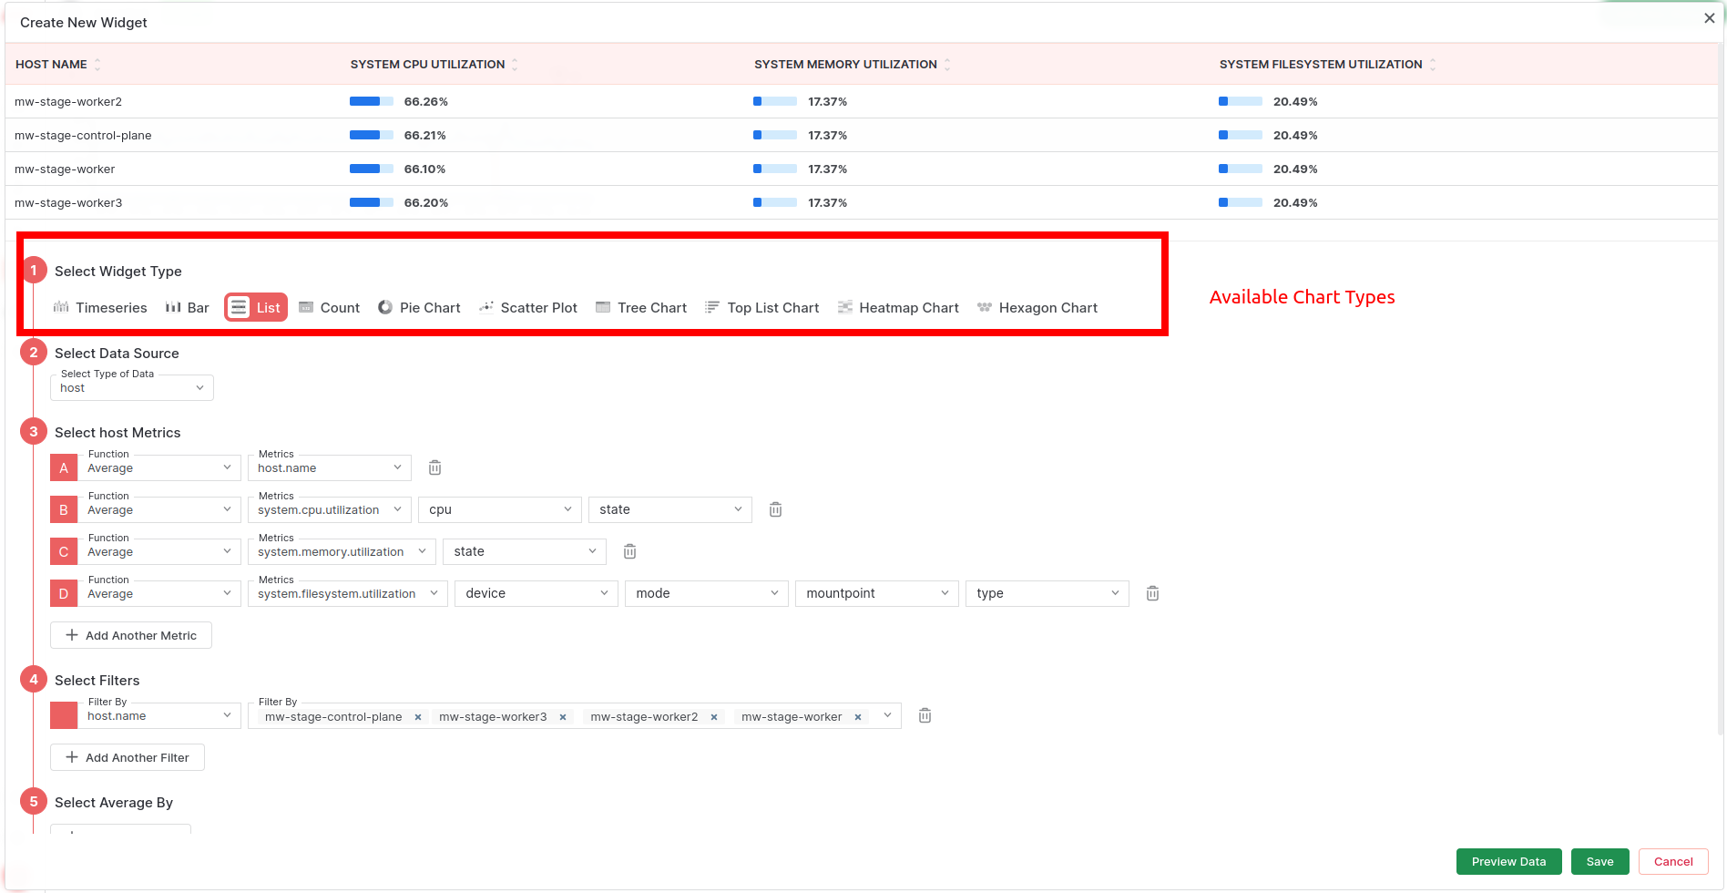The width and height of the screenshot is (1727, 893).
Task: Remove mw-stage-control-plane filter tag
Action: point(418,717)
